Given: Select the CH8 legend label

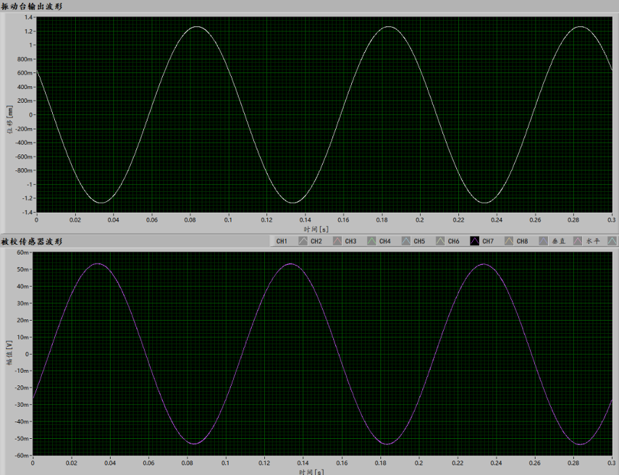Looking at the screenshot, I should (x=522, y=241).
